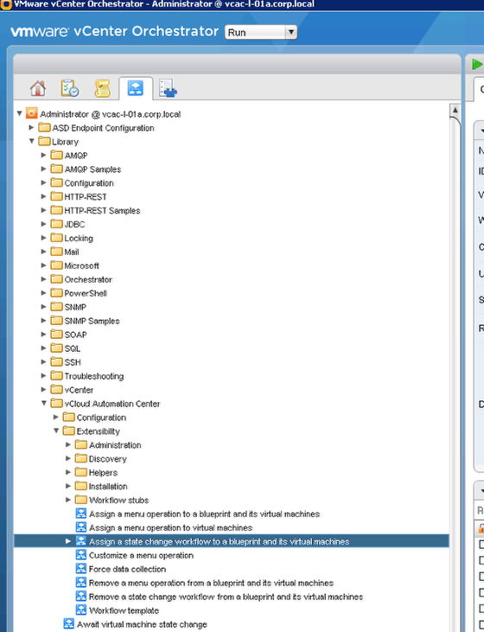Click the Mail folder icon
This screenshot has height=632, width=484.
tap(56, 252)
